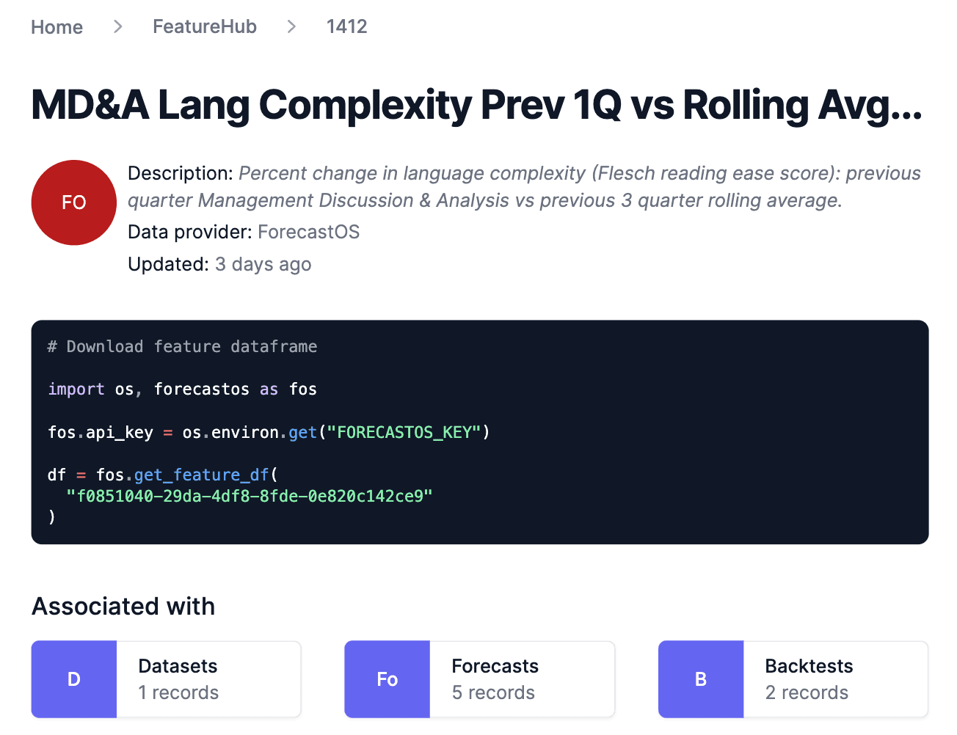957x735 pixels.
Task: Click the '5 records' text under Forecasts
Action: click(493, 693)
